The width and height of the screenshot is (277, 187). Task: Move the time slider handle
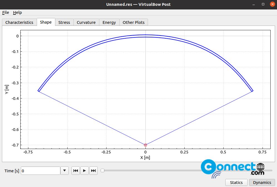pyautogui.click(x=102, y=170)
